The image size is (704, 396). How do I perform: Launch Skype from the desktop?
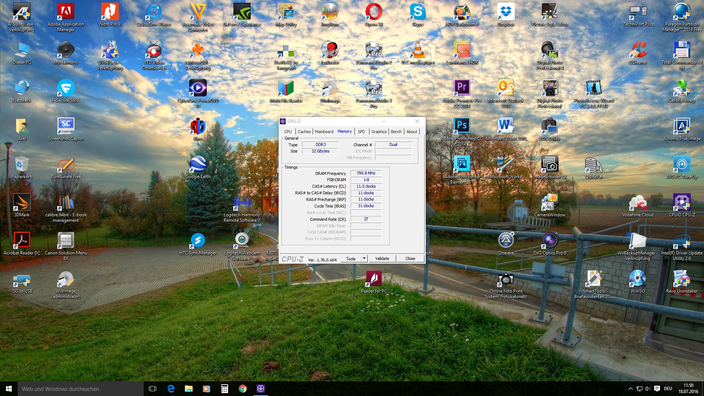418,12
